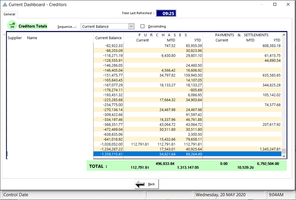Click the scrollbar thumb in the table
The height and width of the screenshot is (200, 296).
tap(284, 151)
